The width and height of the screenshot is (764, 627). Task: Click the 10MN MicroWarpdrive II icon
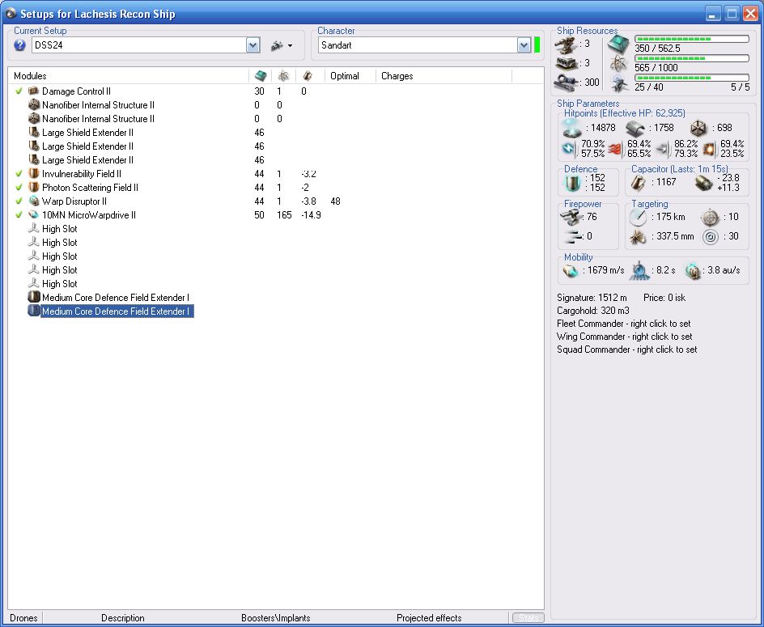(x=34, y=214)
